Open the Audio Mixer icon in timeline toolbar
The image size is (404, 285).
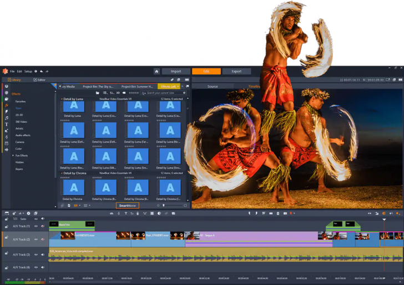point(112,213)
